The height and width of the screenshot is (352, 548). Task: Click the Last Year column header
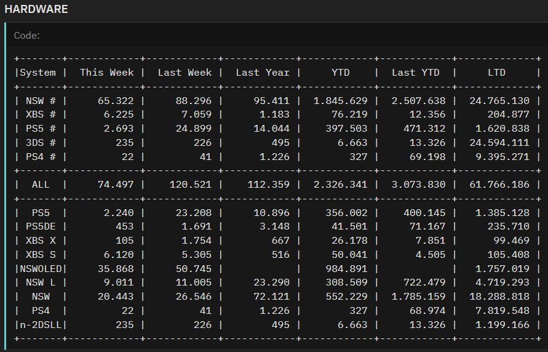point(263,73)
